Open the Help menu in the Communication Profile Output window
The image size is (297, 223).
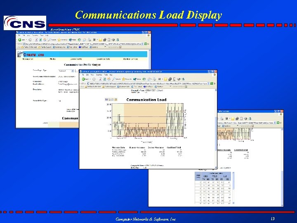point(47,35)
